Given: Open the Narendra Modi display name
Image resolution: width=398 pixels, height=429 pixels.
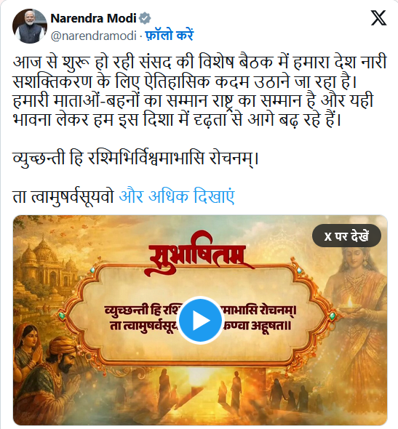Looking at the screenshot, I should 93,18.
